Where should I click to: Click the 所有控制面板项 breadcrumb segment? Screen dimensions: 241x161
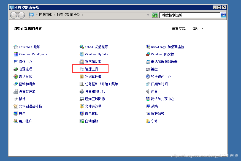(x=69, y=15)
